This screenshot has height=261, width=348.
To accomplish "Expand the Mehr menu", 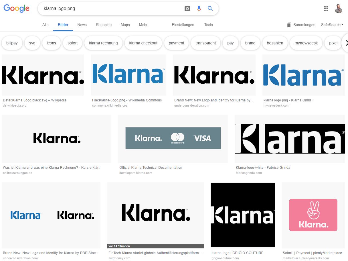I will pos(143,25).
